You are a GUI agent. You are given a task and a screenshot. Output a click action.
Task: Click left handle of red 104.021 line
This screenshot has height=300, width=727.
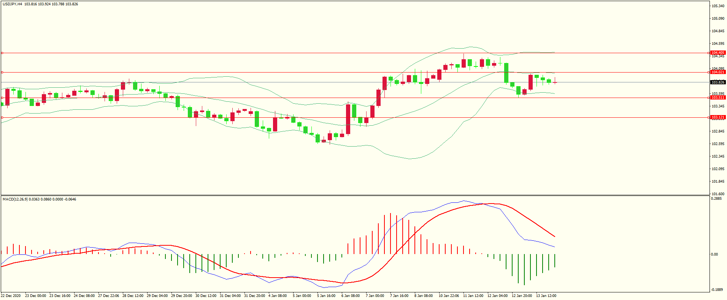coord(2,72)
